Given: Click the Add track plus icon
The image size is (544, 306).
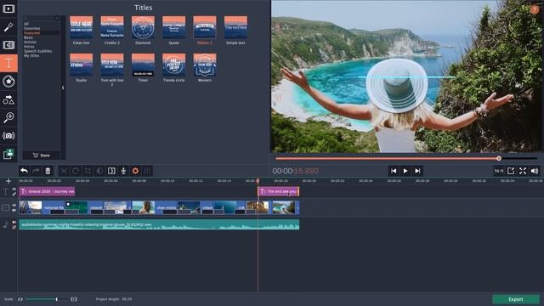Looking at the screenshot, I should (x=8, y=181).
